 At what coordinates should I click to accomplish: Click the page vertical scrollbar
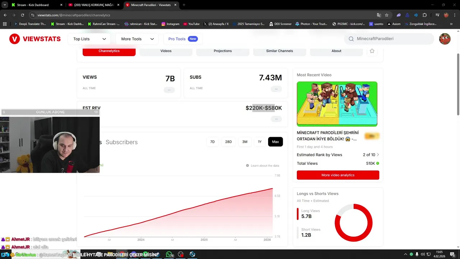pos(458,85)
